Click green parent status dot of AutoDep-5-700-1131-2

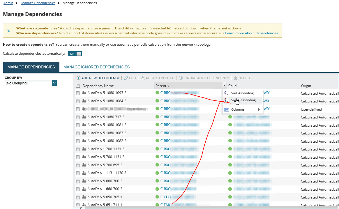click(x=157, y=157)
